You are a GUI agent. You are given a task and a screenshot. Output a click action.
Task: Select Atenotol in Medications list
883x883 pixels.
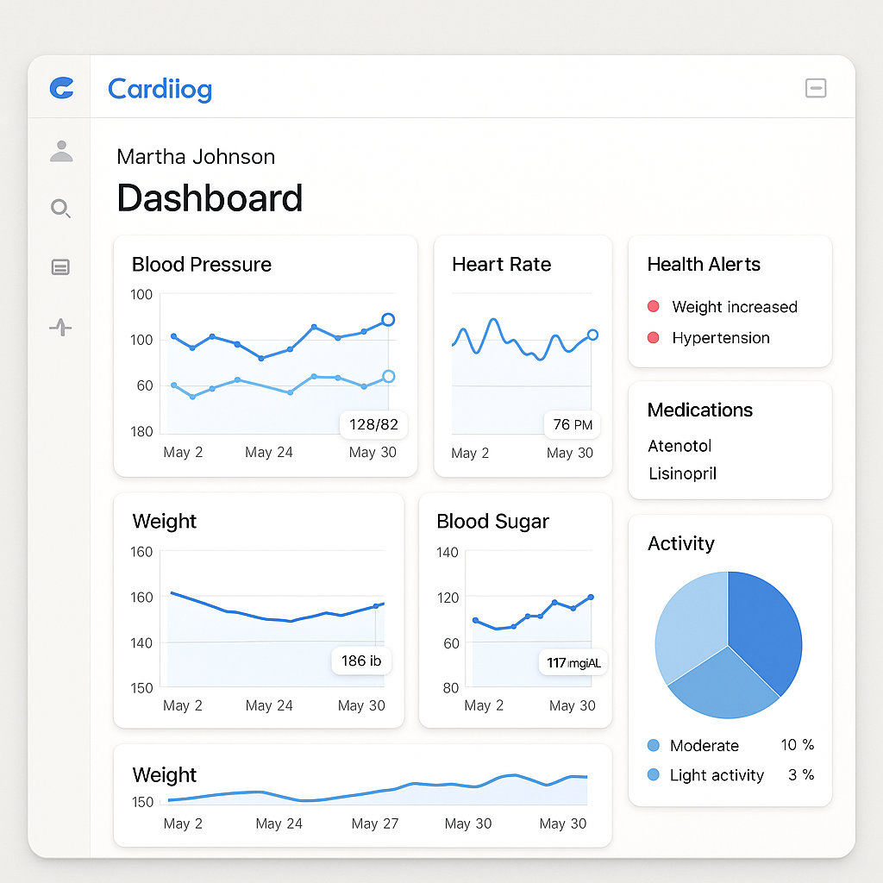[679, 446]
